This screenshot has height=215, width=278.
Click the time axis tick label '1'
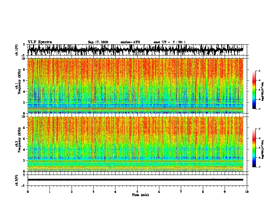point(49,192)
